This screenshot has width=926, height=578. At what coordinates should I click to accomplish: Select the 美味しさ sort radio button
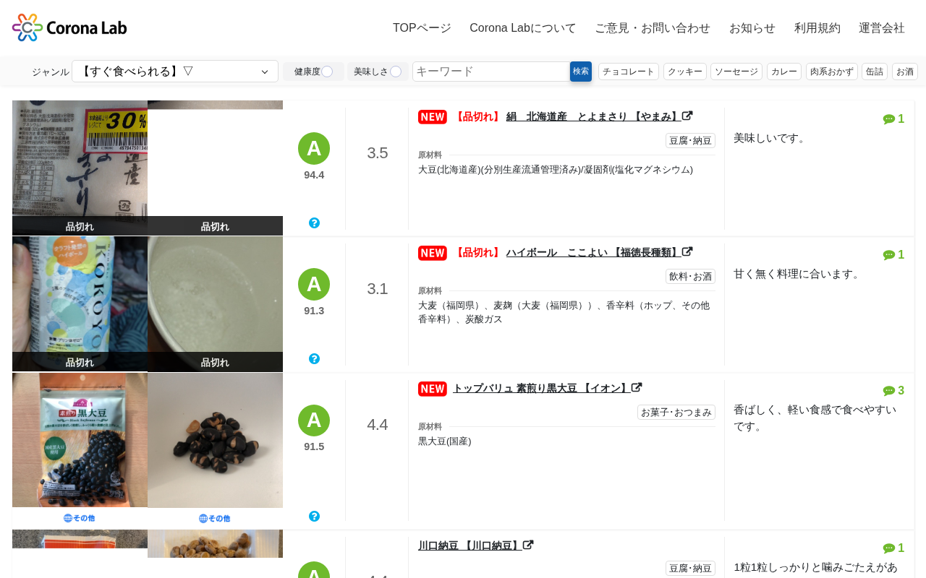click(396, 72)
